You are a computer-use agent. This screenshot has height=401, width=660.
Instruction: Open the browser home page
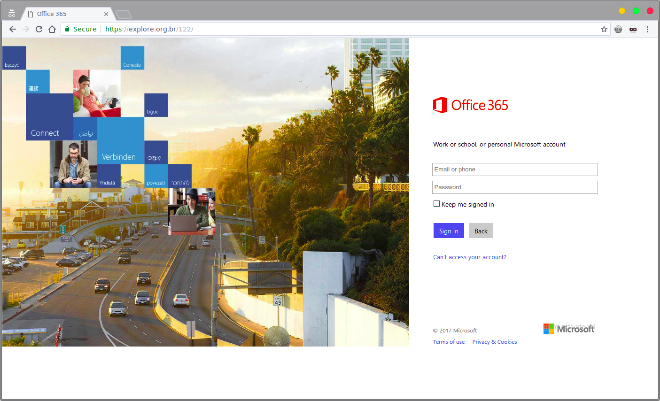point(52,29)
